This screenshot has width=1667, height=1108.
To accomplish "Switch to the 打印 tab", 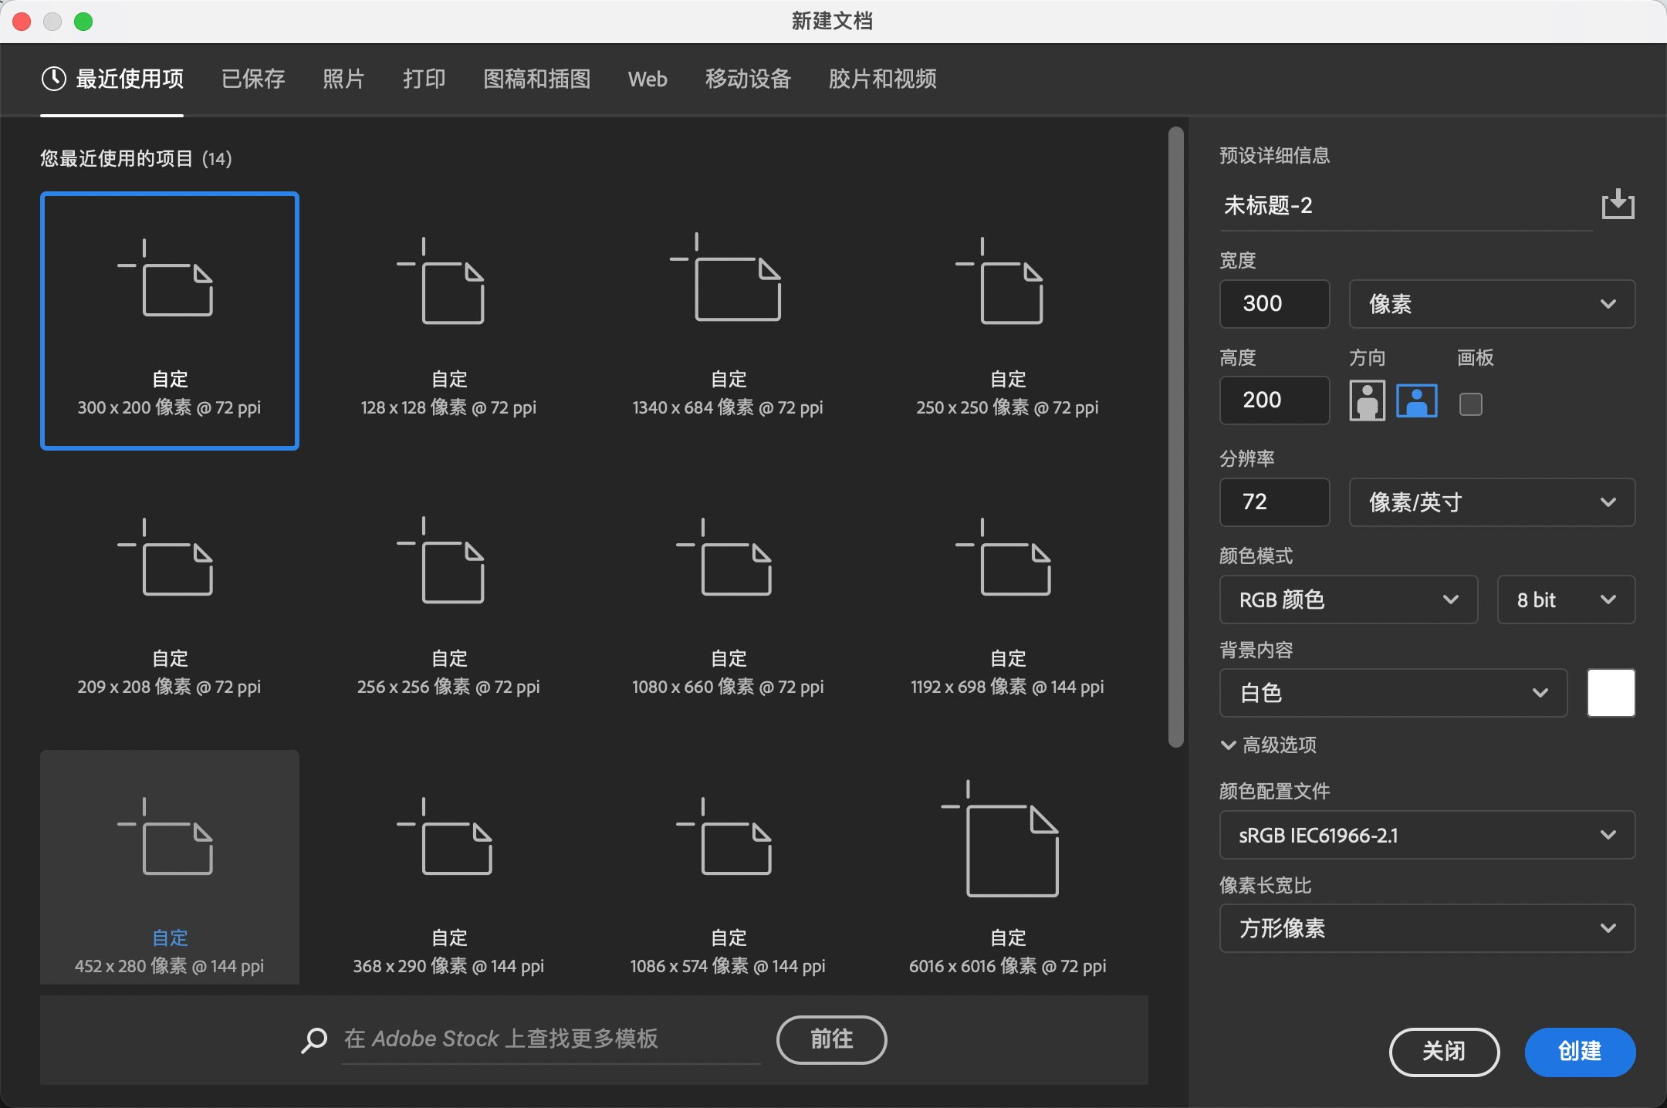I will [424, 79].
